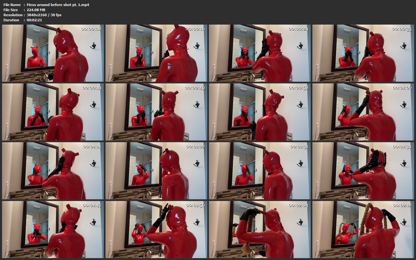The width and height of the screenshot is (416, 260).
Task: Select the thumbnail stamped 00:02:04
Action: [260, 229]
